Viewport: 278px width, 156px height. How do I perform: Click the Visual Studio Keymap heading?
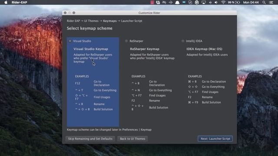pyautogui.click(x=91, y=49)
